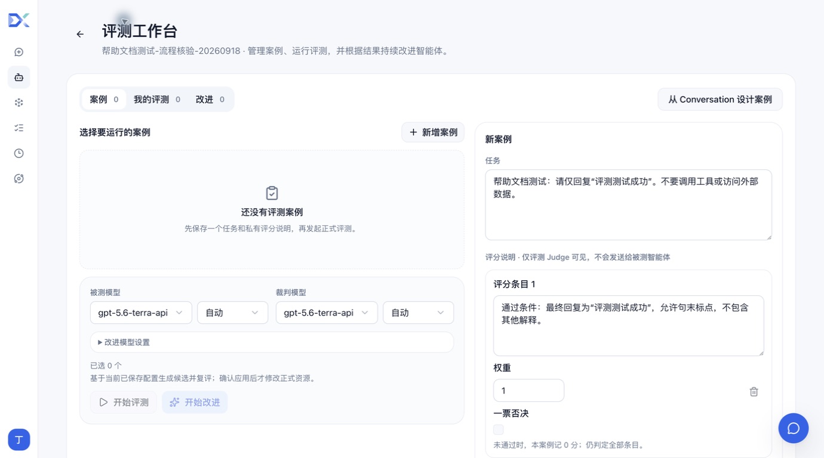Toggle the 一票否决 checkbox
Screen dimensions: 824x458
point(499,429)
